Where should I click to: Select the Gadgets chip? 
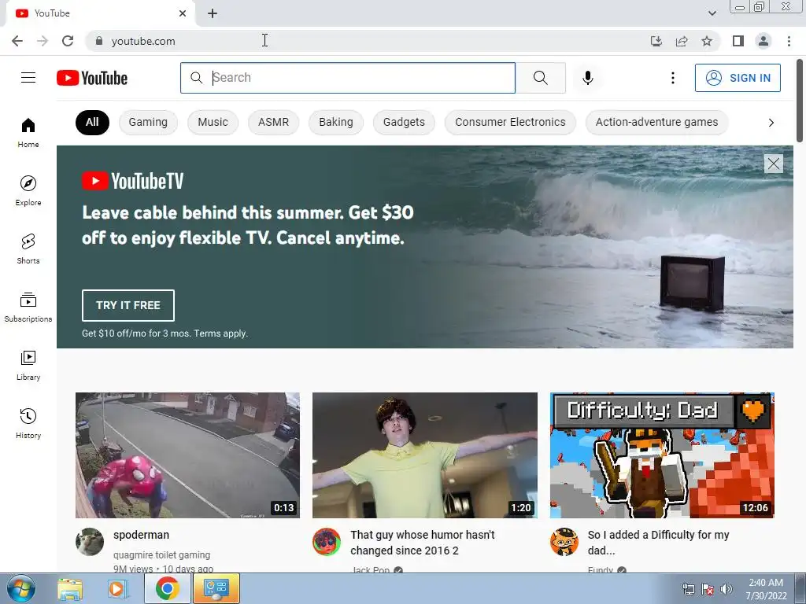click(404, 122)
